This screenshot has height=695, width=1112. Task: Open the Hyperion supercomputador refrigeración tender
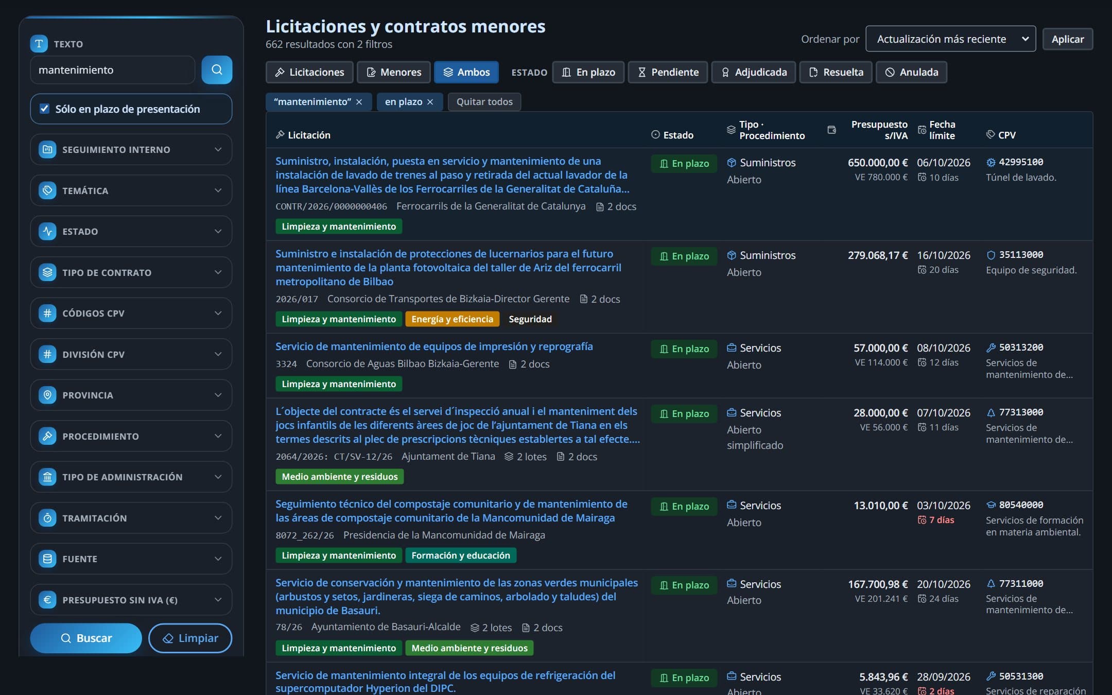tap(445, 682)
